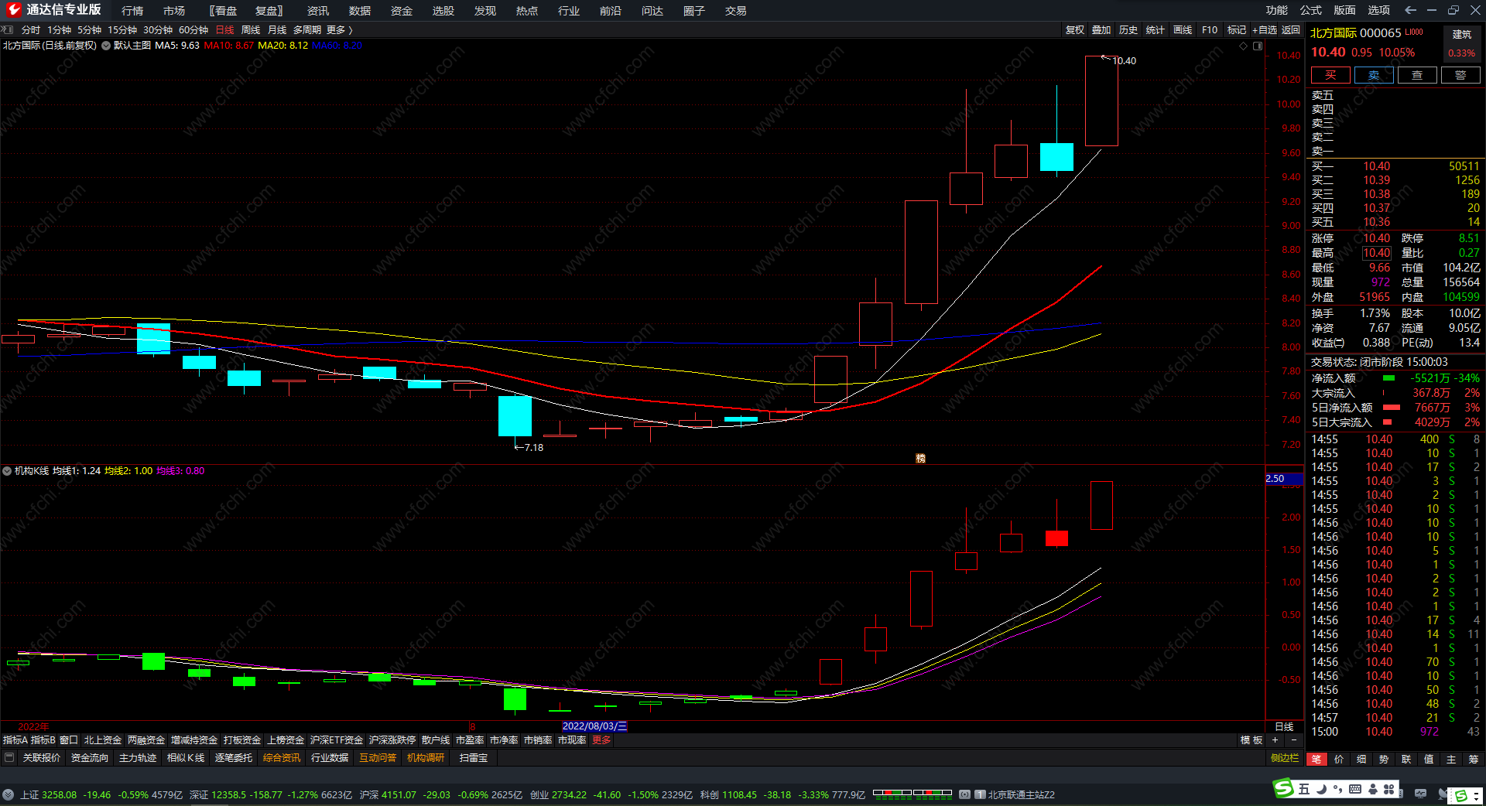The height and width of the screenshot is (806, 1486).
Task: Click Sogou 五 wubi mode indicator
Action: pyautogui.click(x=1304, y=789)
